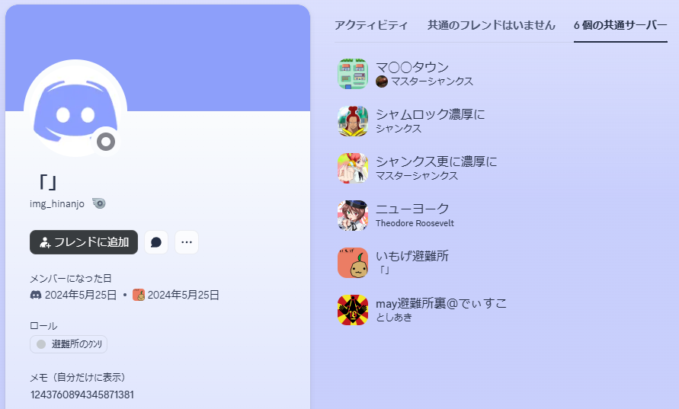679x409 pixels.
Task: Click the いもげ server icon by join date
Action: [139, 295]
